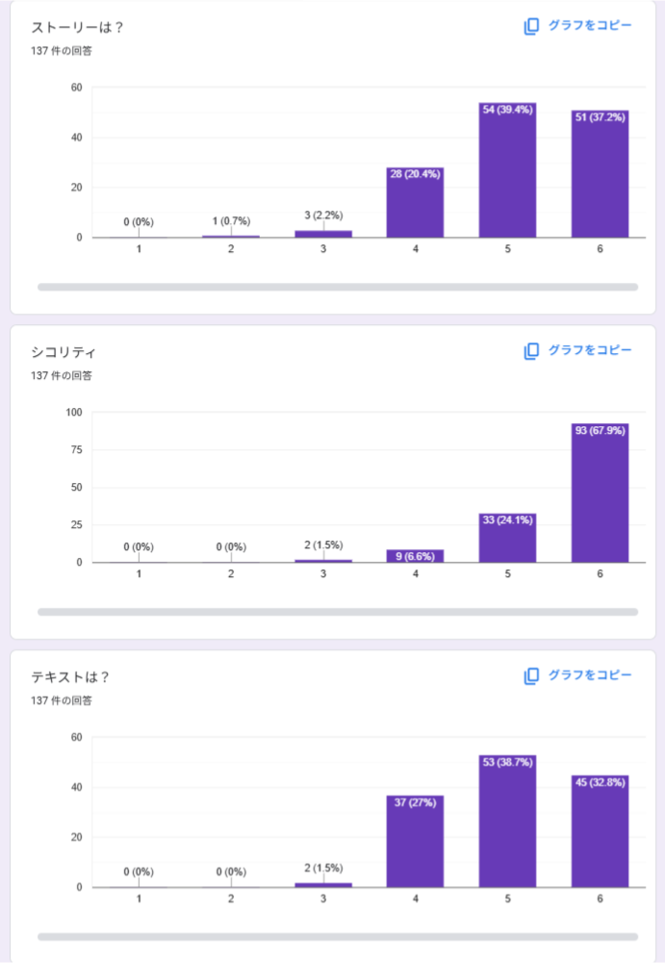
Task: Click the 33 (24.1%) bar in シコリティ
Action: [507, 540]
